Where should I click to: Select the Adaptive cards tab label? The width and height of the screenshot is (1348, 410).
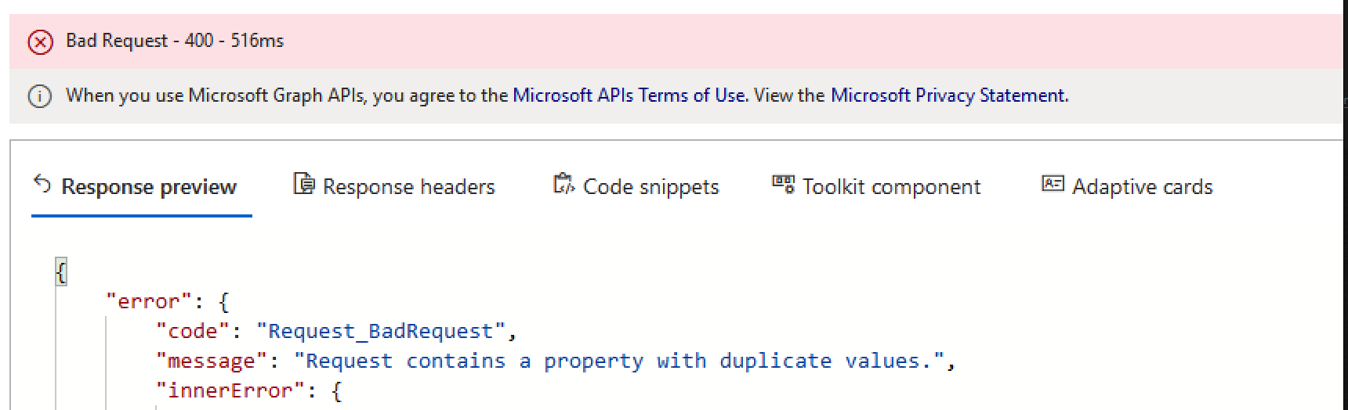point(1142,187)
